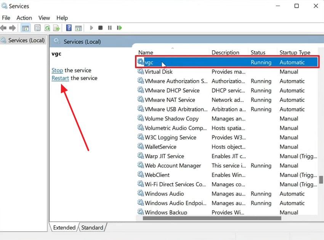The image size is (324, 240).
Task: Click gear icon beside Windows Backup
Action: pyautogui.click(x=141, y=212)
